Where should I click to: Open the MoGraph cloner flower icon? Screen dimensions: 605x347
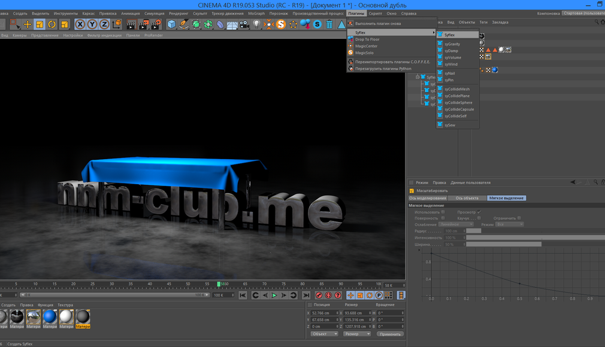(208, 25)
